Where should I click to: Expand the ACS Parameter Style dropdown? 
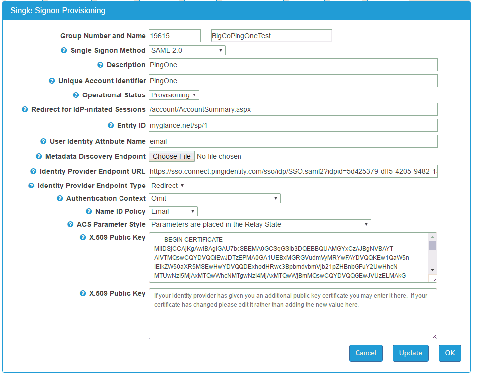(260, 224)
